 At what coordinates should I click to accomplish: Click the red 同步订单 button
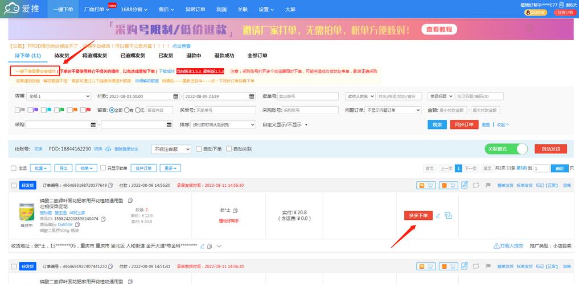464,124
